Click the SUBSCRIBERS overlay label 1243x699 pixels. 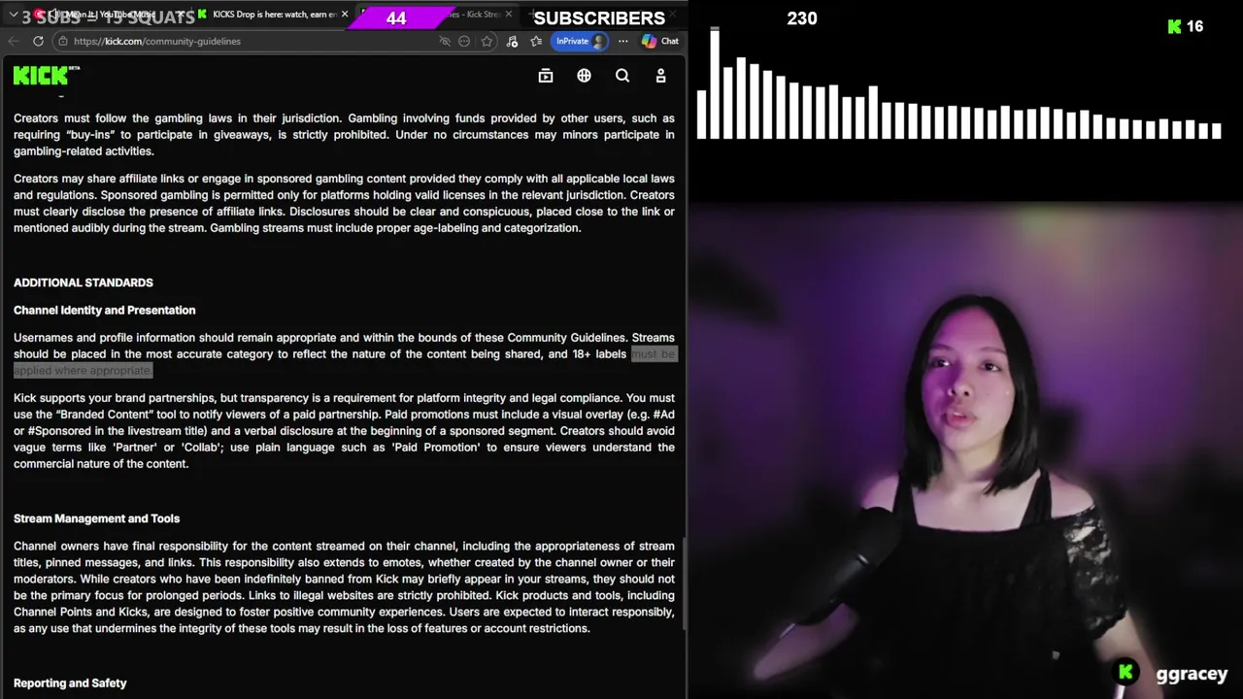tap(599, 18)
